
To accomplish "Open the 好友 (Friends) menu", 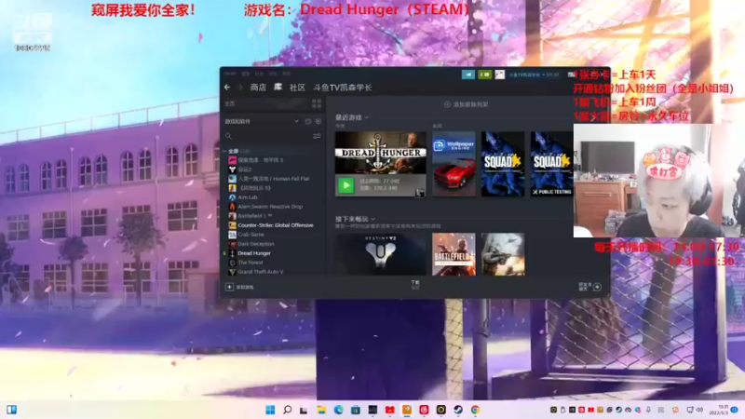I will click(259, 74).
